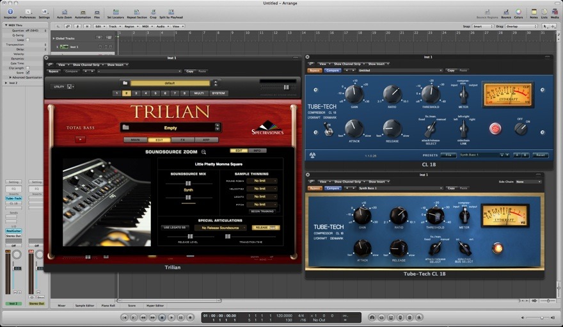Open the Snap Smart dropdown

[x=482, y=26]
